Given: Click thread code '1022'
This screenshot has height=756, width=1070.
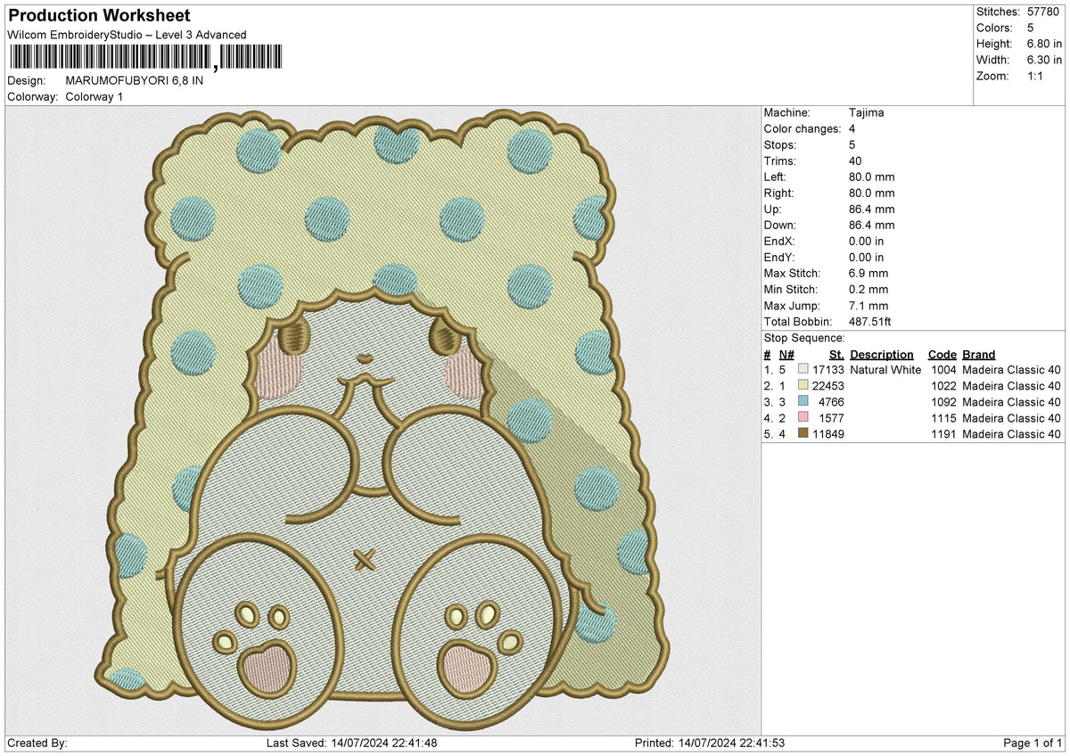Looking at the screenshot, I should 943,386.
